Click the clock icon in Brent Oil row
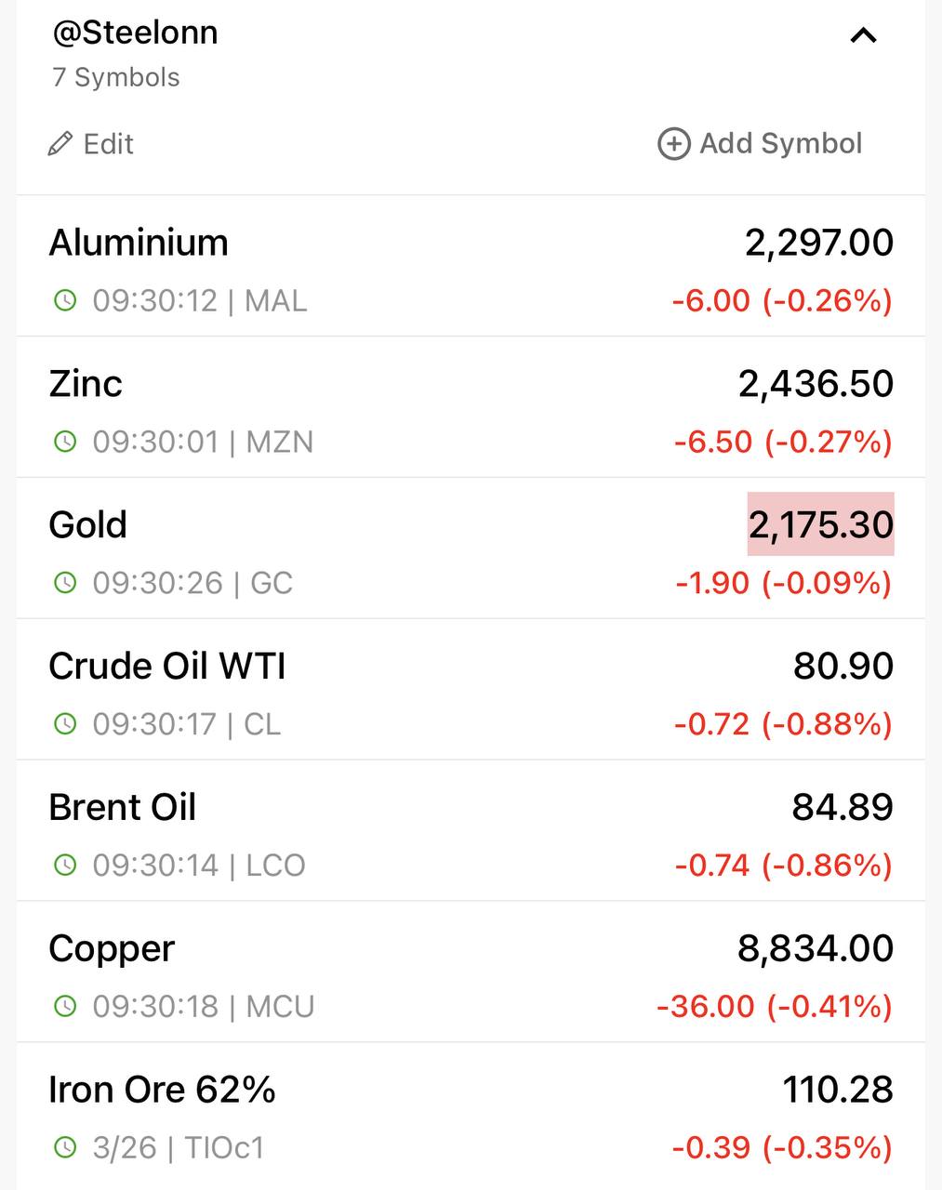 tap(65, 866)
